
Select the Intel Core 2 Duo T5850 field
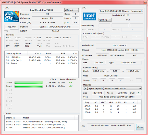pos(42,10)
